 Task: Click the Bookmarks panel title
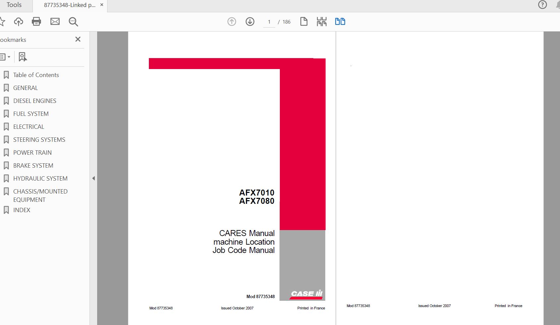click(x=13, y=40)
